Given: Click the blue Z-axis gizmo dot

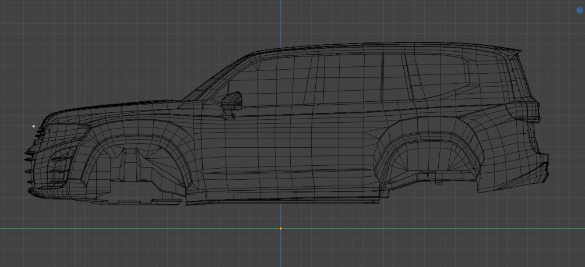Looking at the screenshot, I should pos(580,10).
